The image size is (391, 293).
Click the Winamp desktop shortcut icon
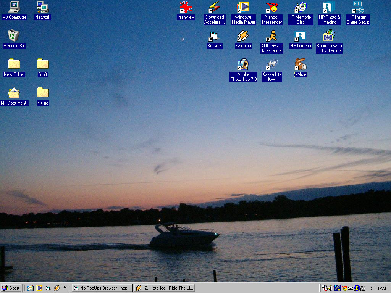tap(243, 37)
